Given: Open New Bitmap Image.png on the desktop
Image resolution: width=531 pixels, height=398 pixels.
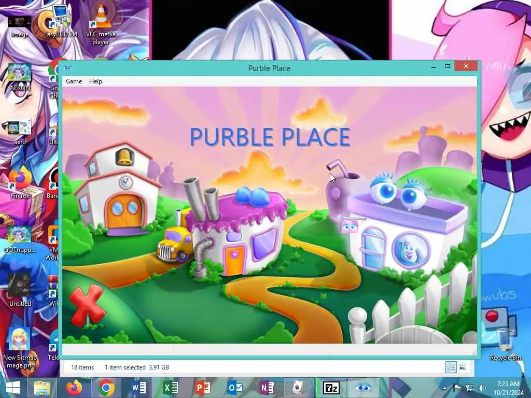Looking at the screenshot, I should click(x=20, y=348).
